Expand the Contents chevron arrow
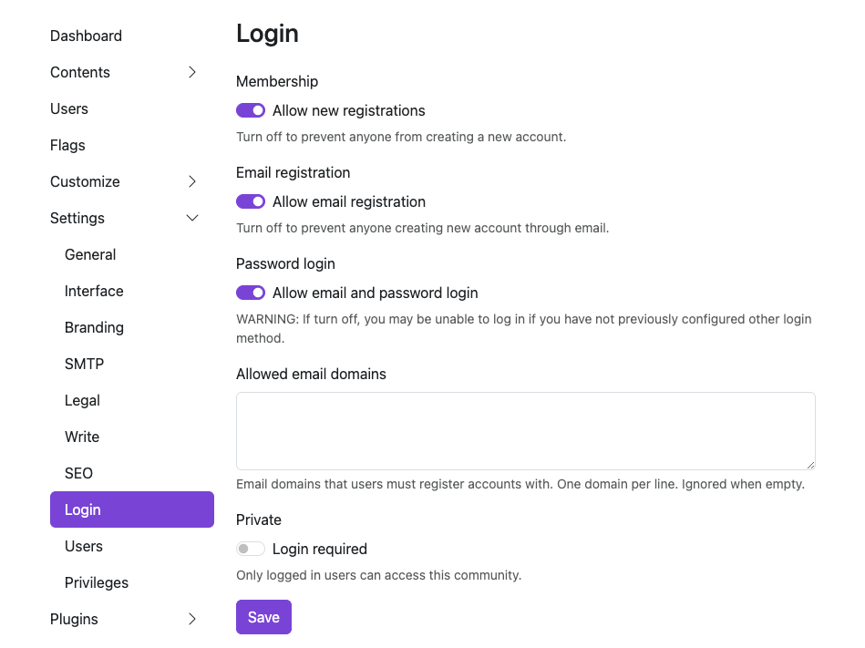This screenshot has width=865, height=648. coord(191,72)
